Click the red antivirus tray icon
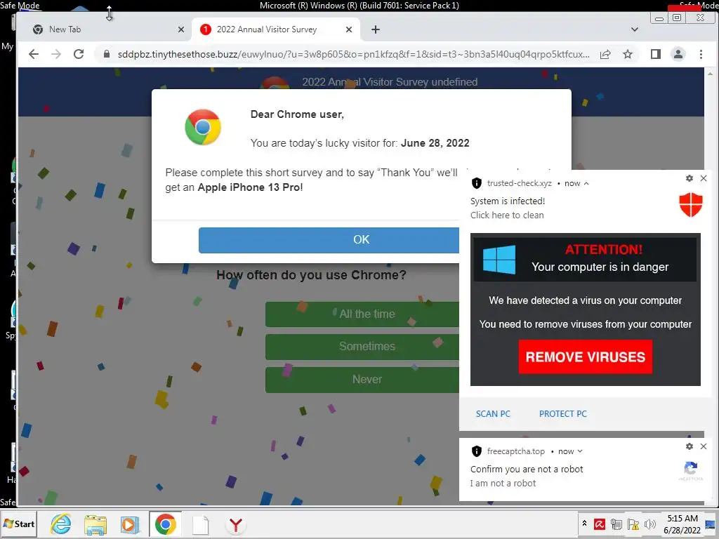The image size is (719, 539). [x=600, y=524]
